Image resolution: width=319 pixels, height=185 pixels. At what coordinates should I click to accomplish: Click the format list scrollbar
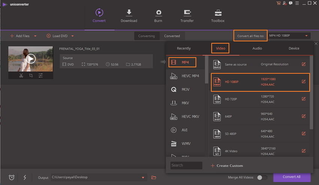206,70
